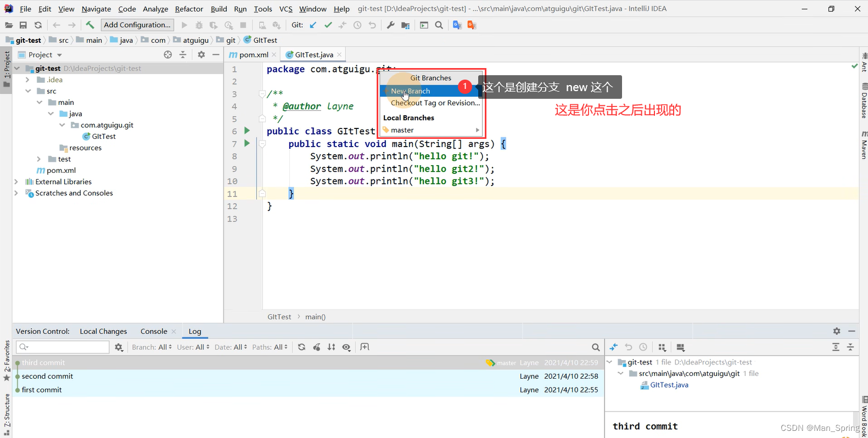The image size is (868, 438).
Task: Show Git history clock icon in top toolbar
Action: [357, 25]
